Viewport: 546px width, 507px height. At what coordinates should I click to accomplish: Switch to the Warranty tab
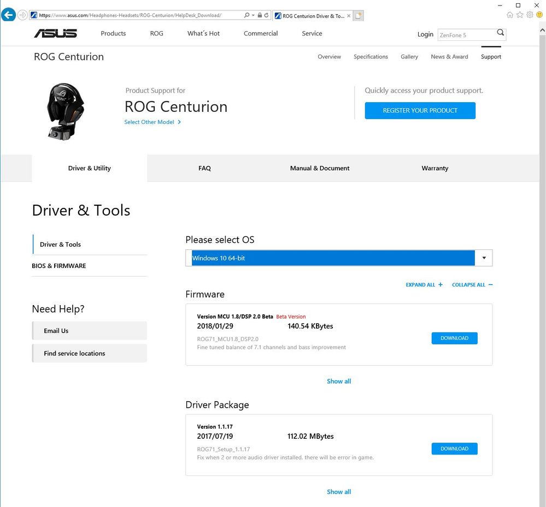pyautogui.click(x=435, y=168)
